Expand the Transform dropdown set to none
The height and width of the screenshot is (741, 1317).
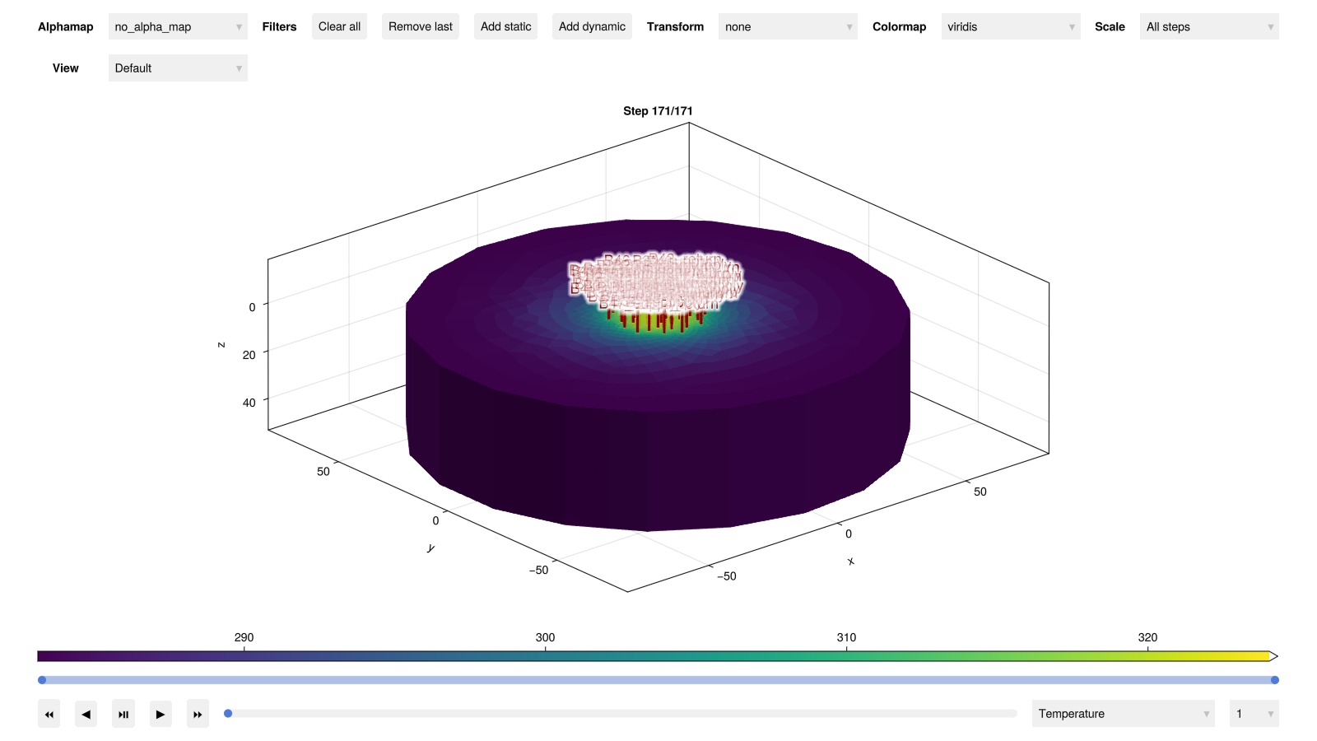(x=787, y=27)
